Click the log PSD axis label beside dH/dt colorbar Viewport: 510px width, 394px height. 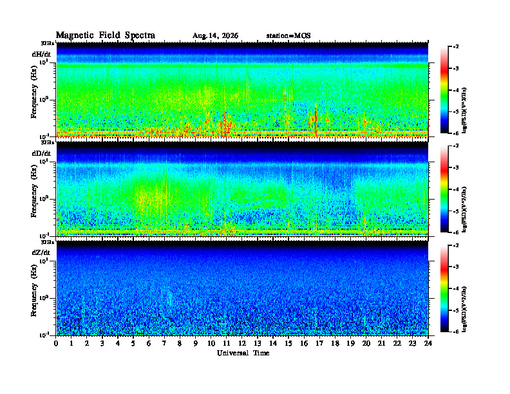(464, 110)
